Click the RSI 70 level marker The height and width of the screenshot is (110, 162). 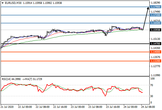[x=152, y=85]
